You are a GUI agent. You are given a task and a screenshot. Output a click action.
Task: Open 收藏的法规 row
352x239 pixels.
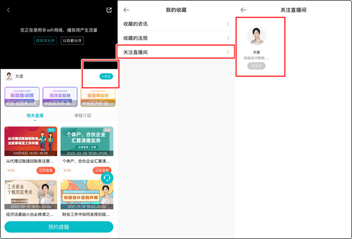(176, 38)
